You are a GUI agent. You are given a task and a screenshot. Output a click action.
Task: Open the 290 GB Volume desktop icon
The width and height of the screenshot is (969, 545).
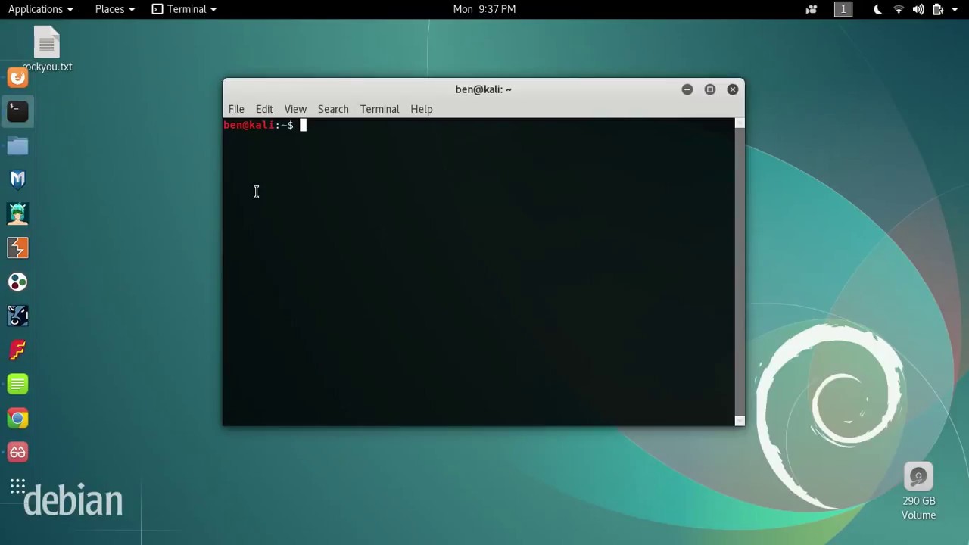click(918, 492)
